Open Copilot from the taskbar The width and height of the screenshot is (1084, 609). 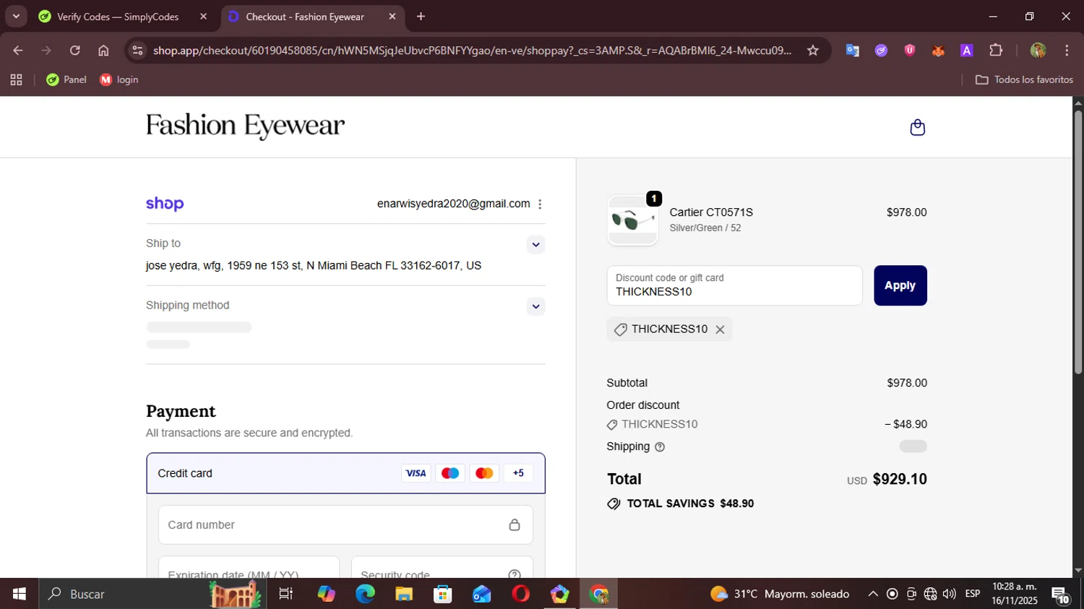coord(326,594)
